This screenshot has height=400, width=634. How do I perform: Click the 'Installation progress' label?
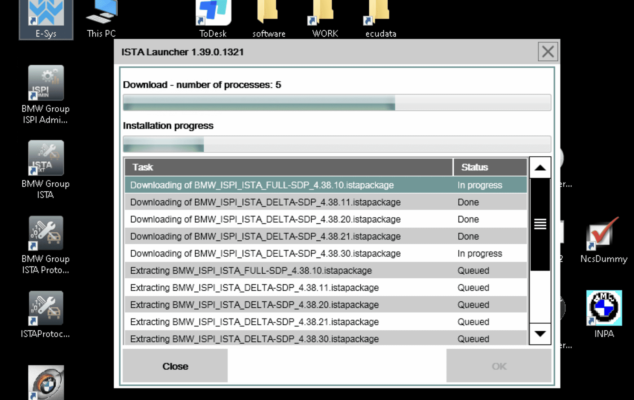click(168, 126)
